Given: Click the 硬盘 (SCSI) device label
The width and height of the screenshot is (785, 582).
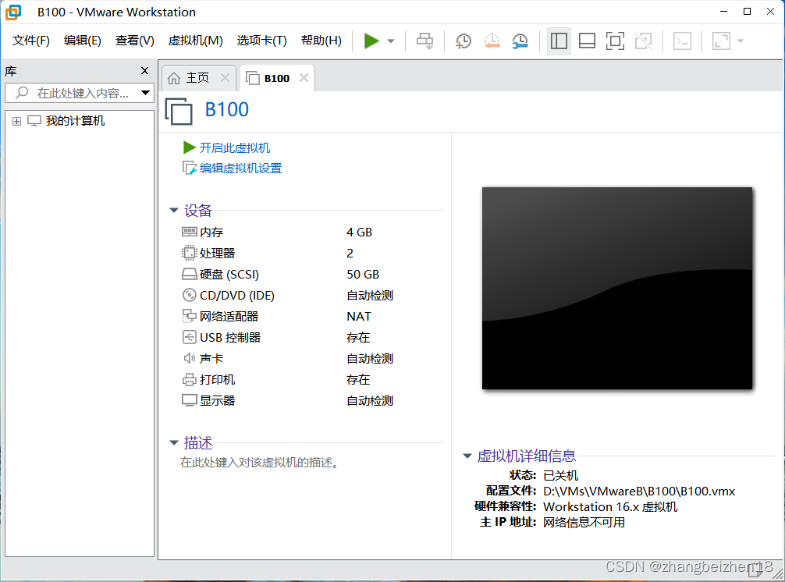Looking at the screenshot, I should (x=229, y=275).
